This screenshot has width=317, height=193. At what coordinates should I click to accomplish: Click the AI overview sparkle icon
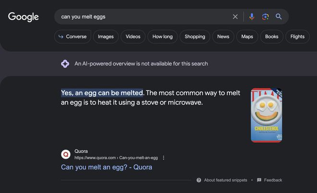pos(65,63)
